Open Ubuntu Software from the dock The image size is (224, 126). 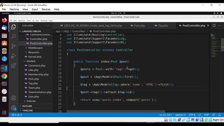4,43
